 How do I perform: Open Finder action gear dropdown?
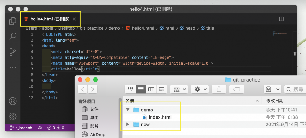coord(200,89)
